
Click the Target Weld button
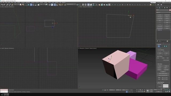(x=166, y=70)
